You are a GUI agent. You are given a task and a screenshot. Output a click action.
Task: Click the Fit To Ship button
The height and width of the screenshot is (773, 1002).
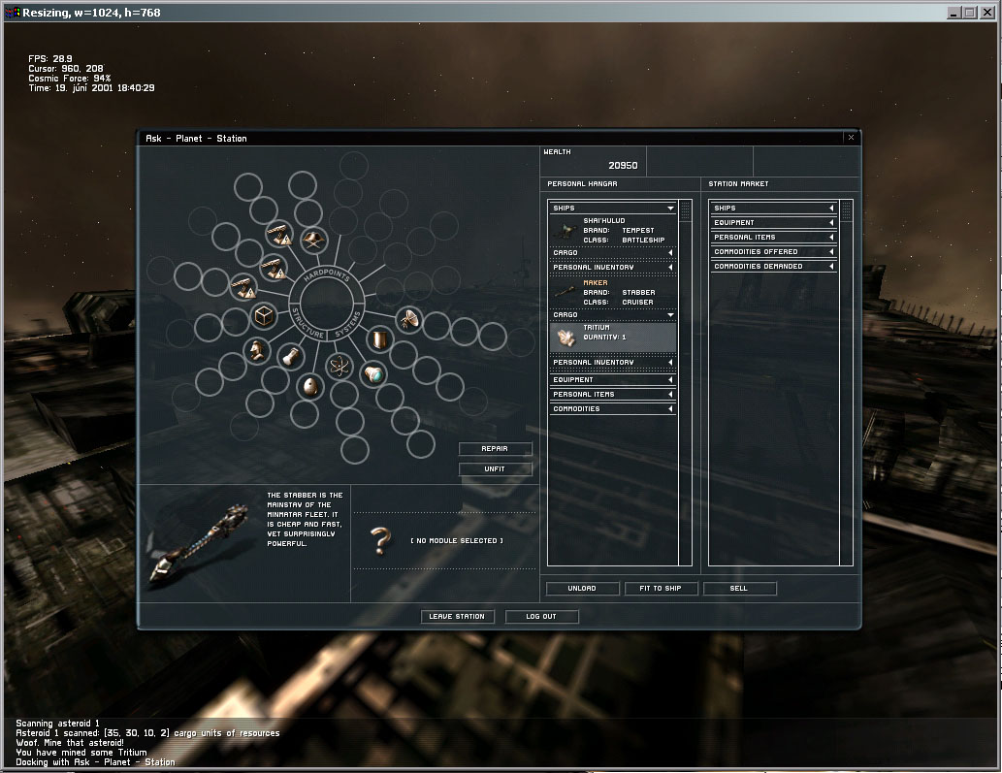(661, 589)
